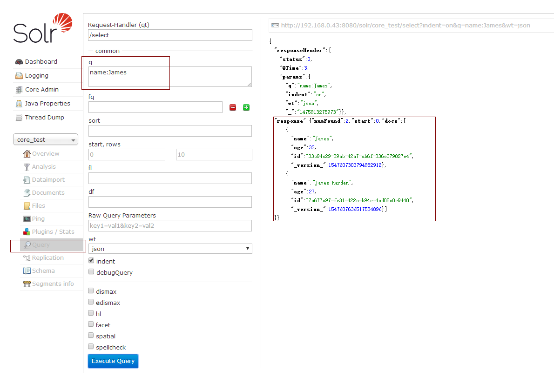The width and height of the screenshot is (554, 376).
Task: Click the _version_ value 1547607303794982912
Action: pos(355,165)
